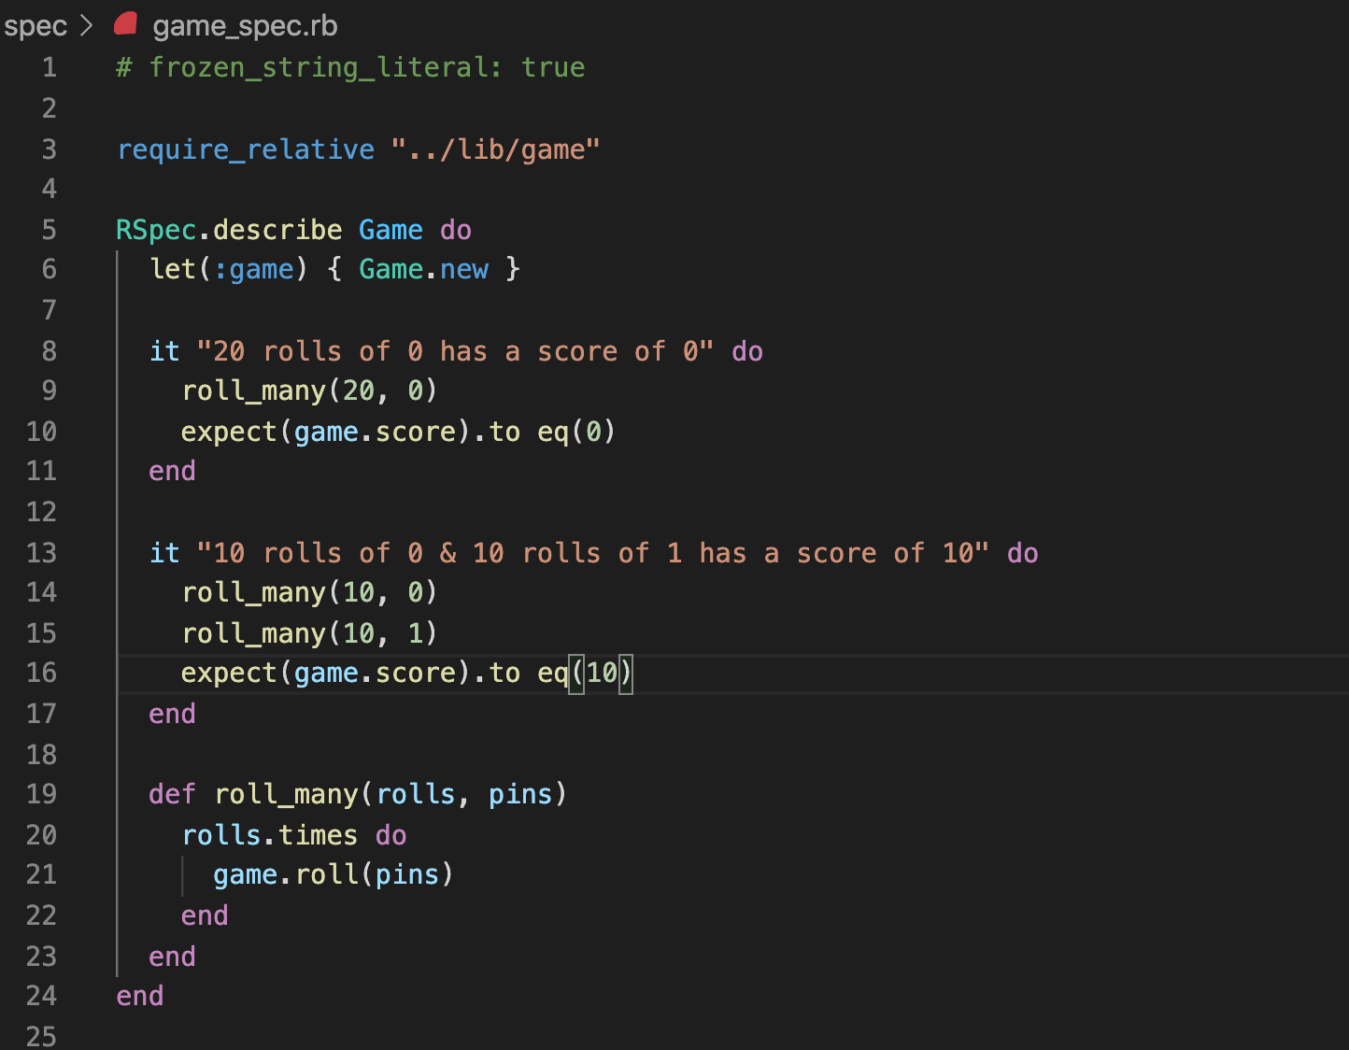This screenshot has height=1050, width=1349.
Task: Open the "spec" folder breadcrumb item
Action: [x=35, y=24]
